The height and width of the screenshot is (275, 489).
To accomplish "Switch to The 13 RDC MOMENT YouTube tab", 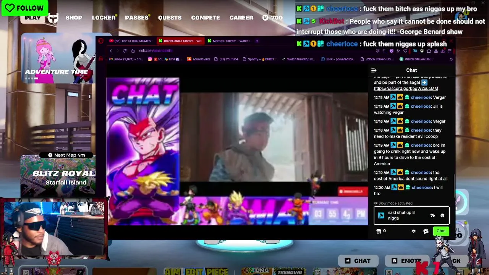I will click(130, 41).
